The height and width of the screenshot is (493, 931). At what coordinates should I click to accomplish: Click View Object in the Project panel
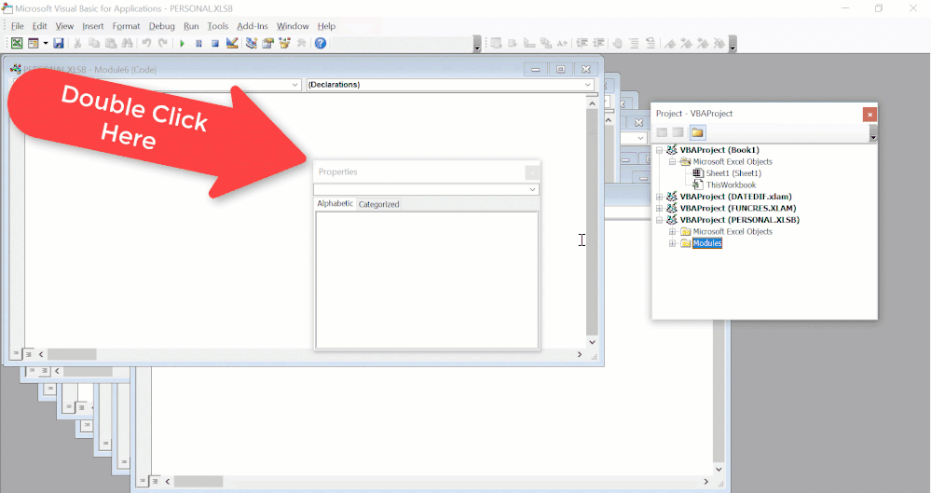(x=678, y=132)
